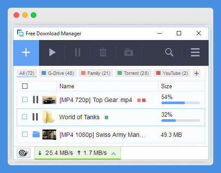Click the light red tag square on Top Gear
The image size is (221, 173).
pos(139,100)
